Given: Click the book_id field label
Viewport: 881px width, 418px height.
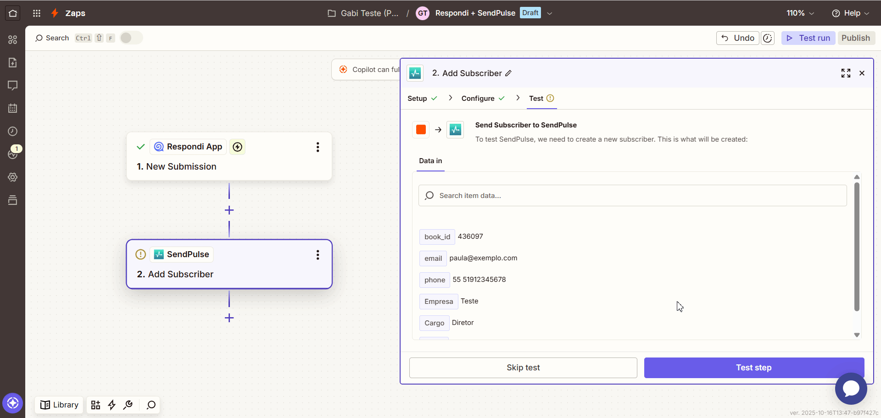Looking at the screenshot, I should click(437, 237).
